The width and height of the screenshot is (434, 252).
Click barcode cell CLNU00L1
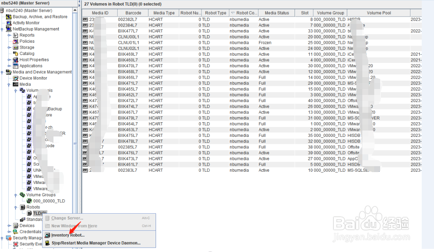[128, 37]
